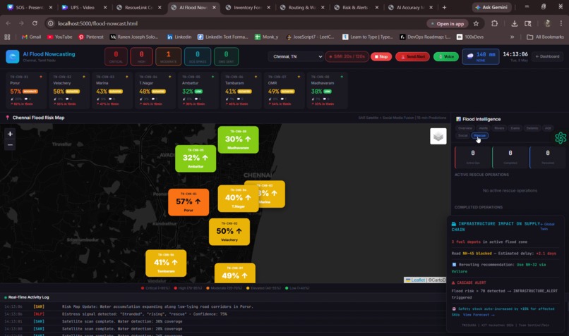Screen dimensions: 569x336
Task: Open the Chennai, TN city dropdown
Action: coord(296,56)
